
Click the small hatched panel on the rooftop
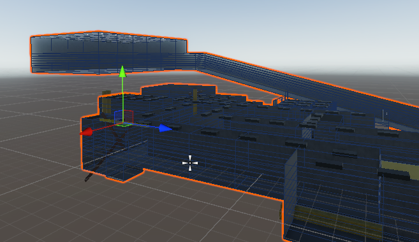click(x=307, y=133)
